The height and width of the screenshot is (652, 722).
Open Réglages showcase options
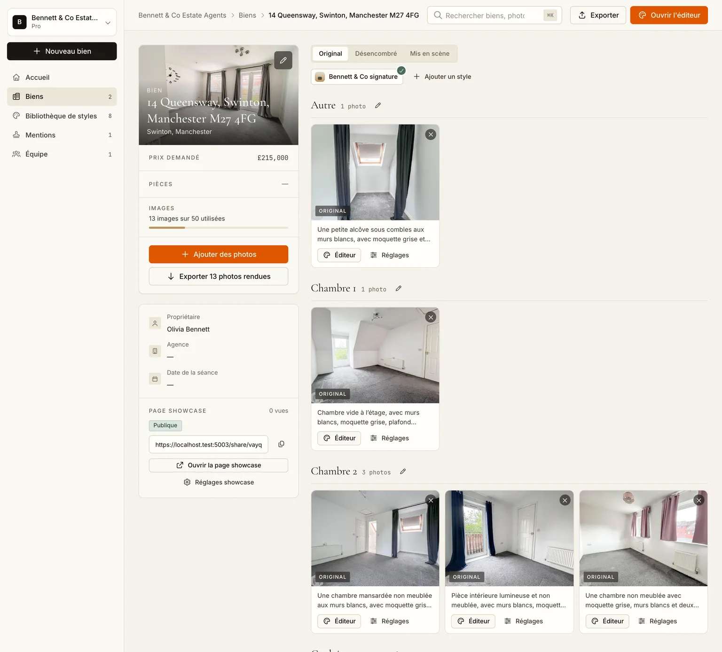click(x=219, y=482)
